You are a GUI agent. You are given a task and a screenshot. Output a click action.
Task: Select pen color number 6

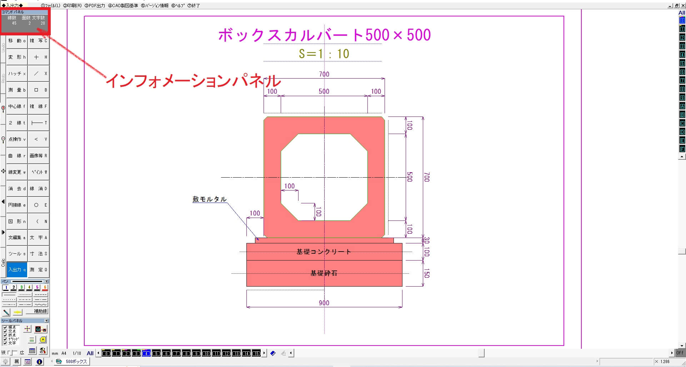click(x=44, y=288)
